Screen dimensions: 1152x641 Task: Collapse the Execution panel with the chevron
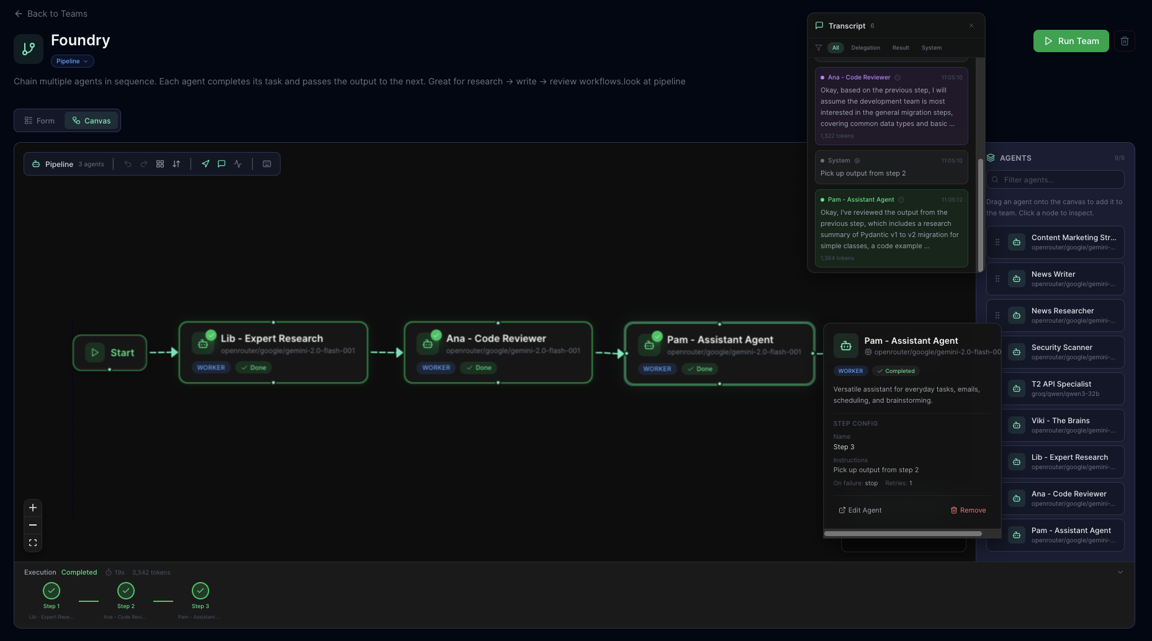(x=1120, y=572)
